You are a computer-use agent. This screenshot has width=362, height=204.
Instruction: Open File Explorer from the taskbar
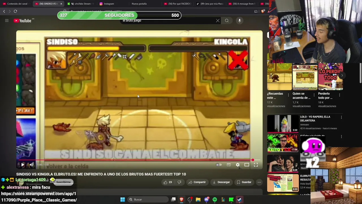[198, 199]
